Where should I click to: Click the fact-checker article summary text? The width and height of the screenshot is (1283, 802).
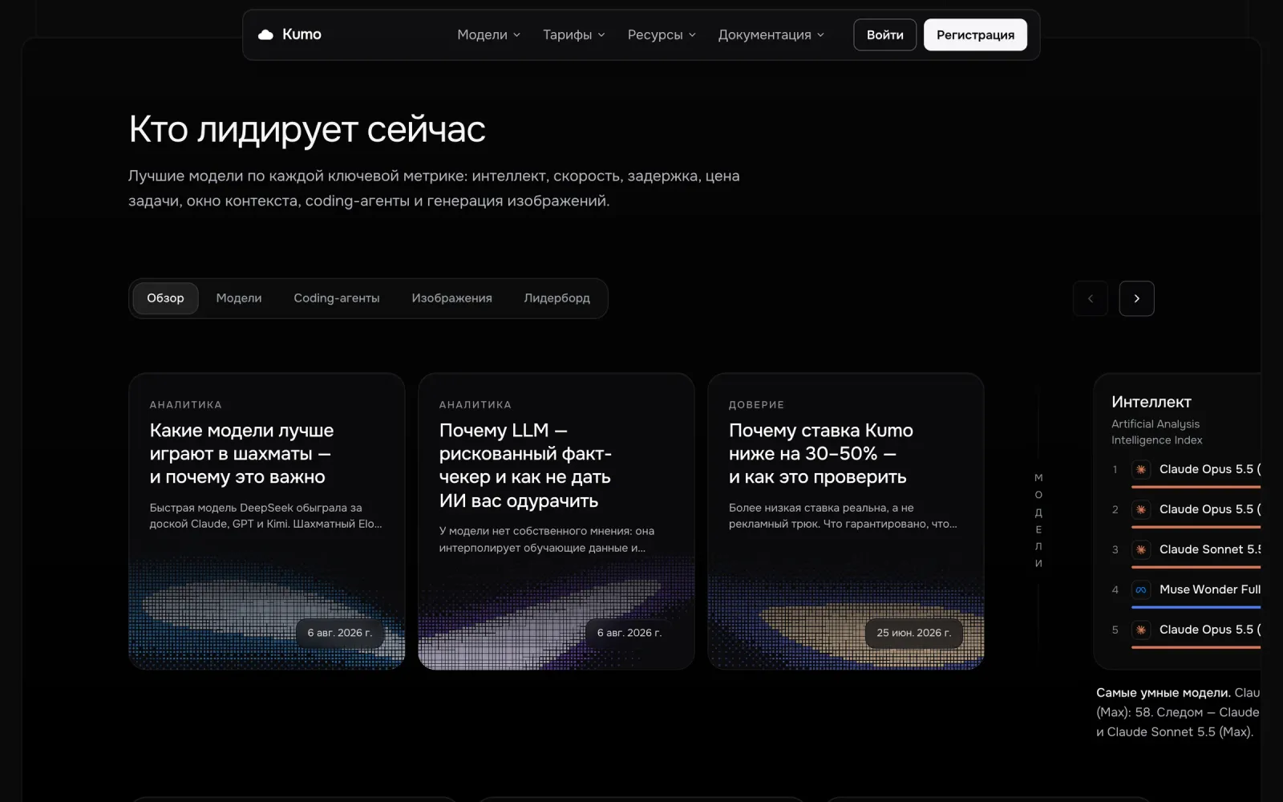546,540
